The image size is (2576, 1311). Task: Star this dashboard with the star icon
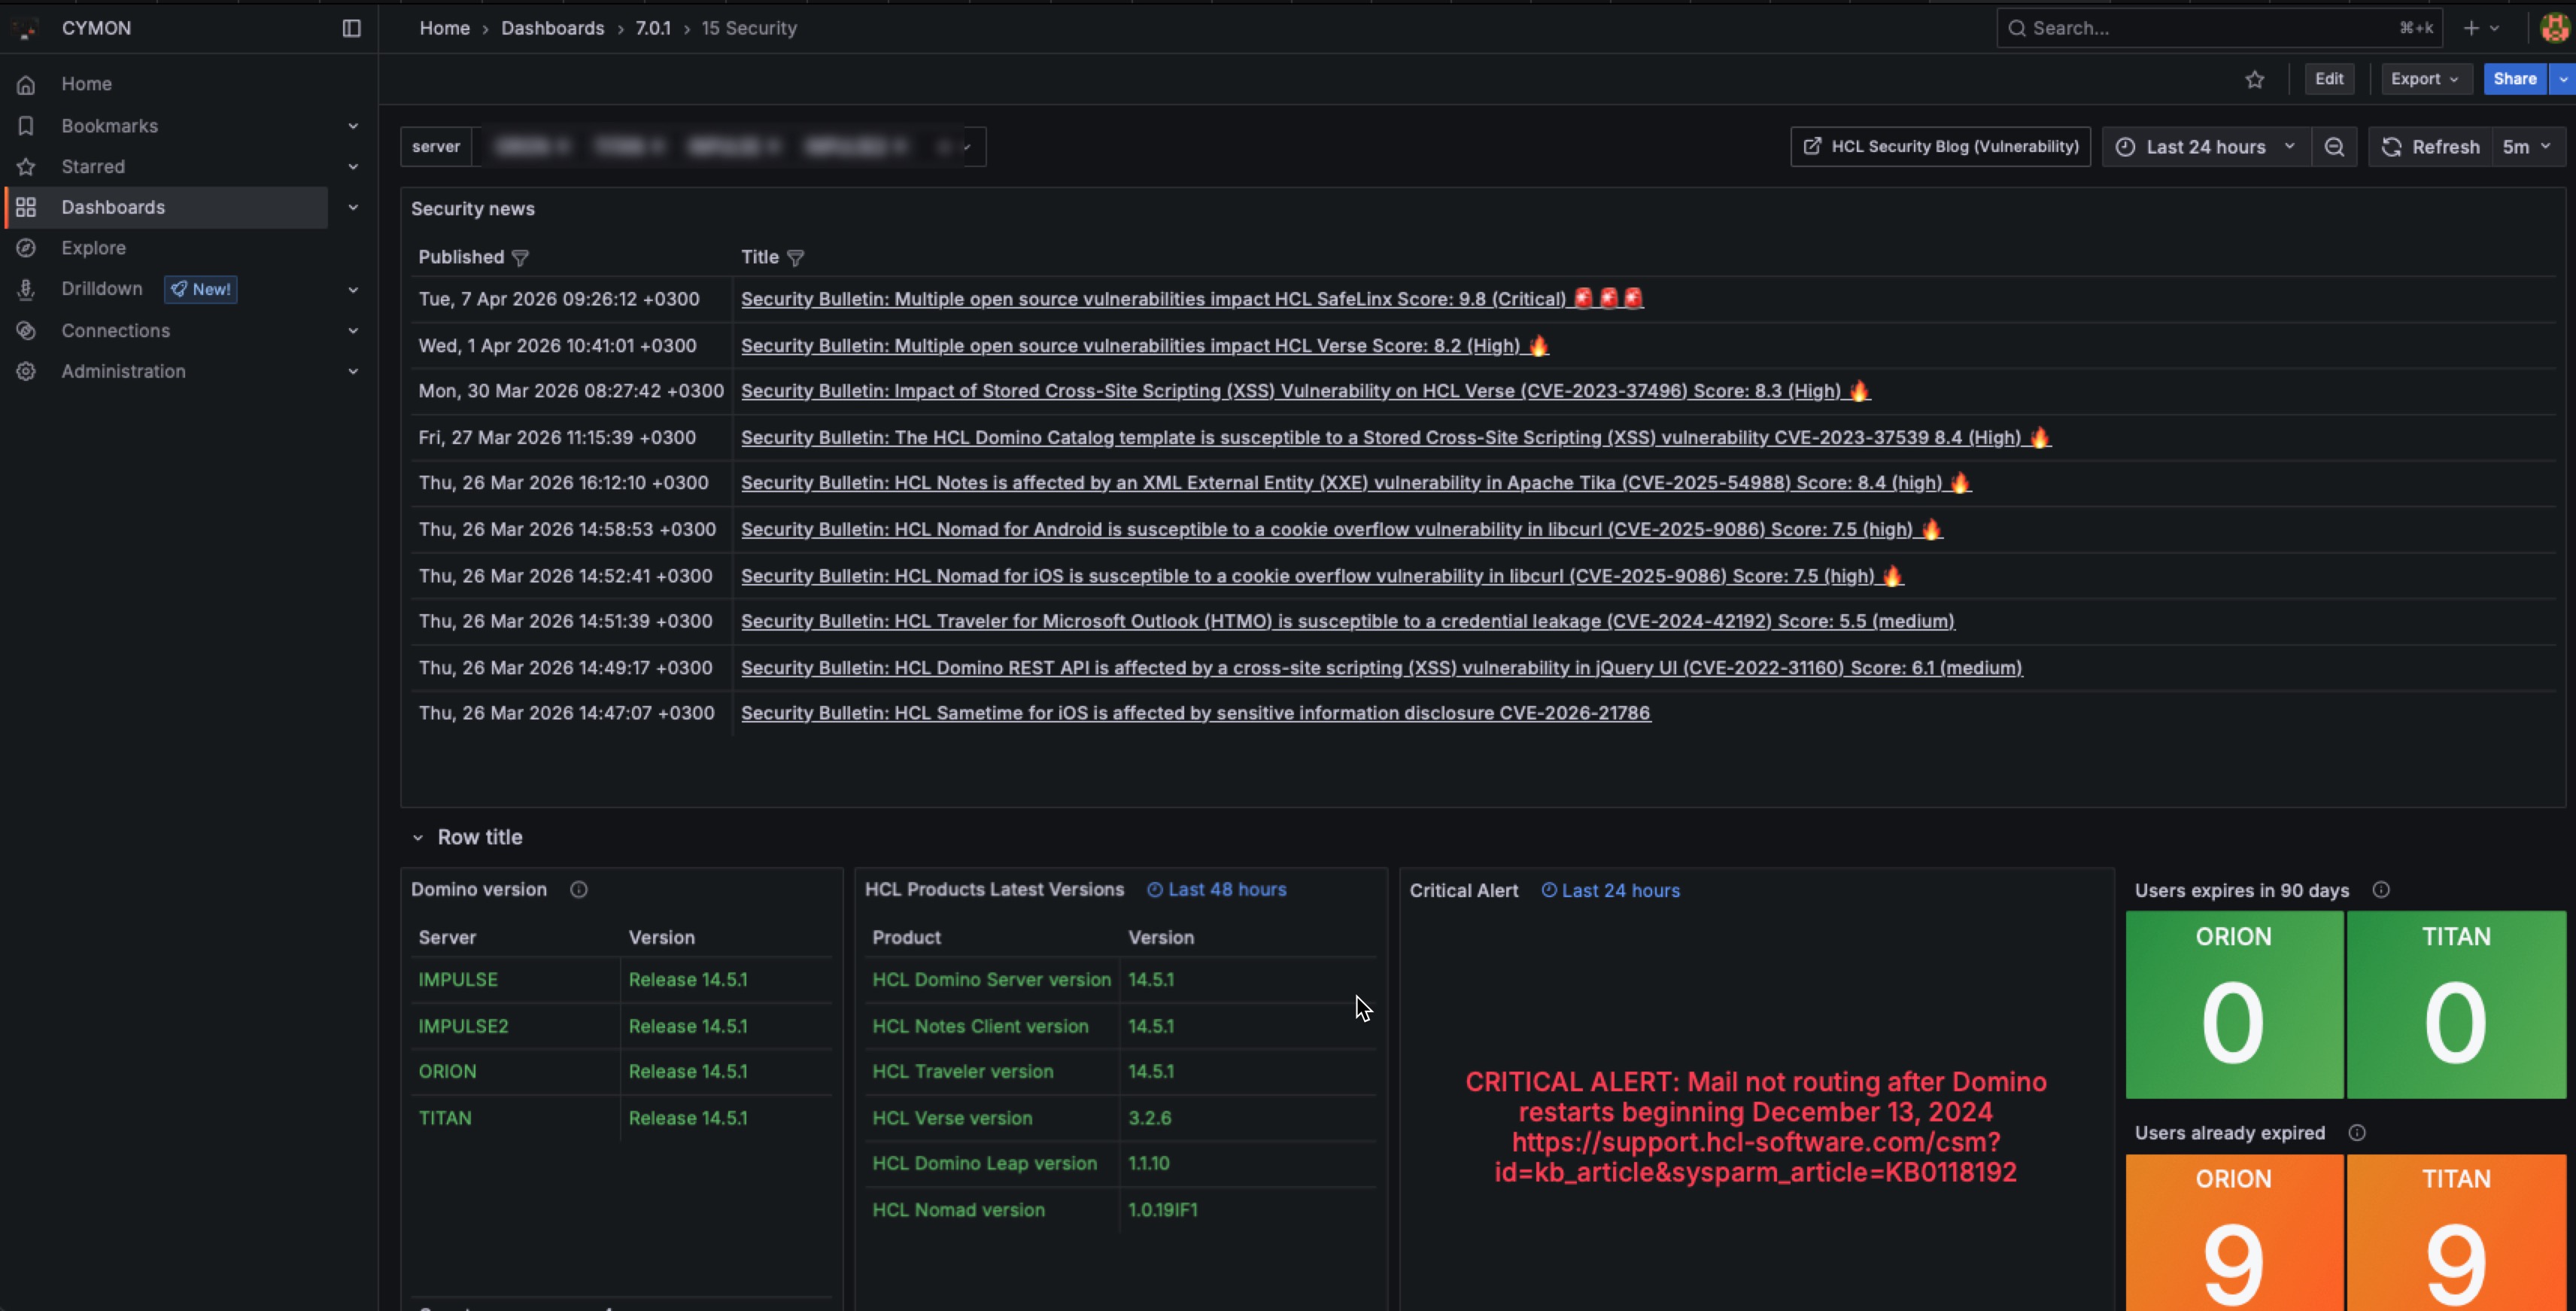tap(2254, 80)
